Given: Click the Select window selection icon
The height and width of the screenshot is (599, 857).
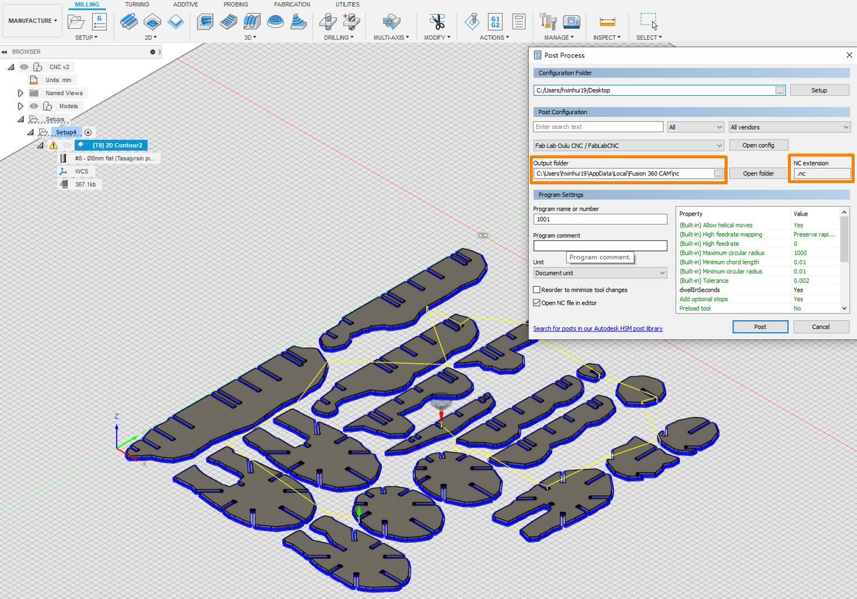Looking at the screenshot, I should point(649,21).
